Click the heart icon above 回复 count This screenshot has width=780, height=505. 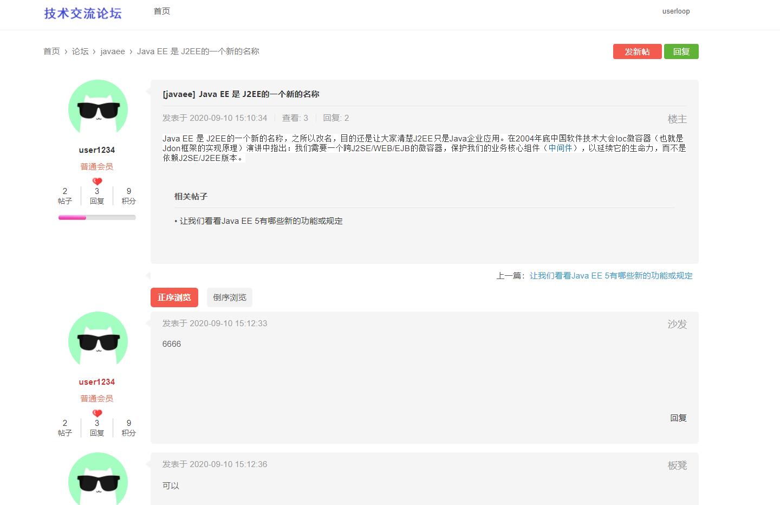[96, 182]
